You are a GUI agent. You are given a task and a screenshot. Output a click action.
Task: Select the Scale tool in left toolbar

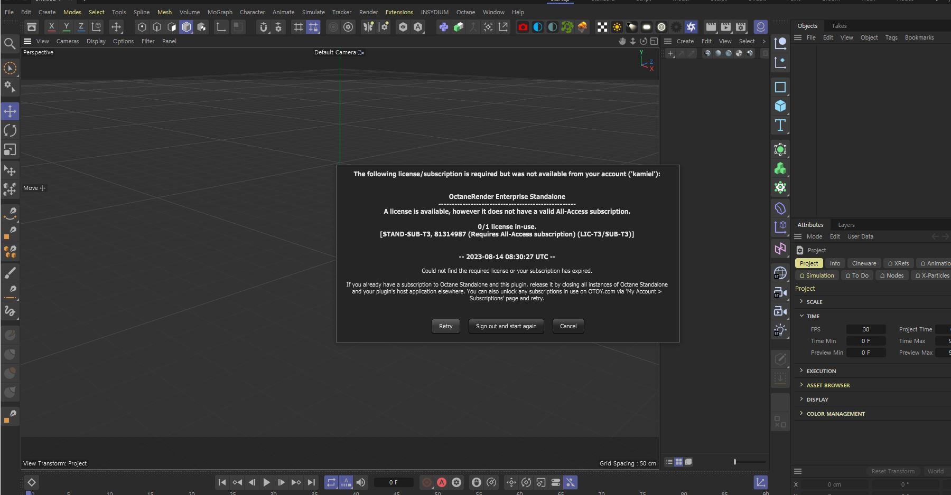tap(10, 150)
